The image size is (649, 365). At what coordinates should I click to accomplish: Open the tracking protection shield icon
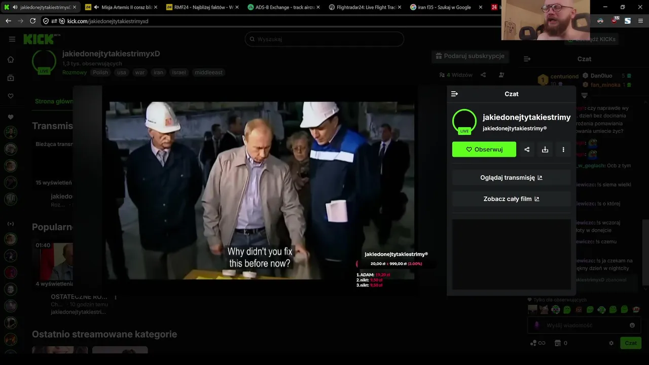[x=46, y=21]
